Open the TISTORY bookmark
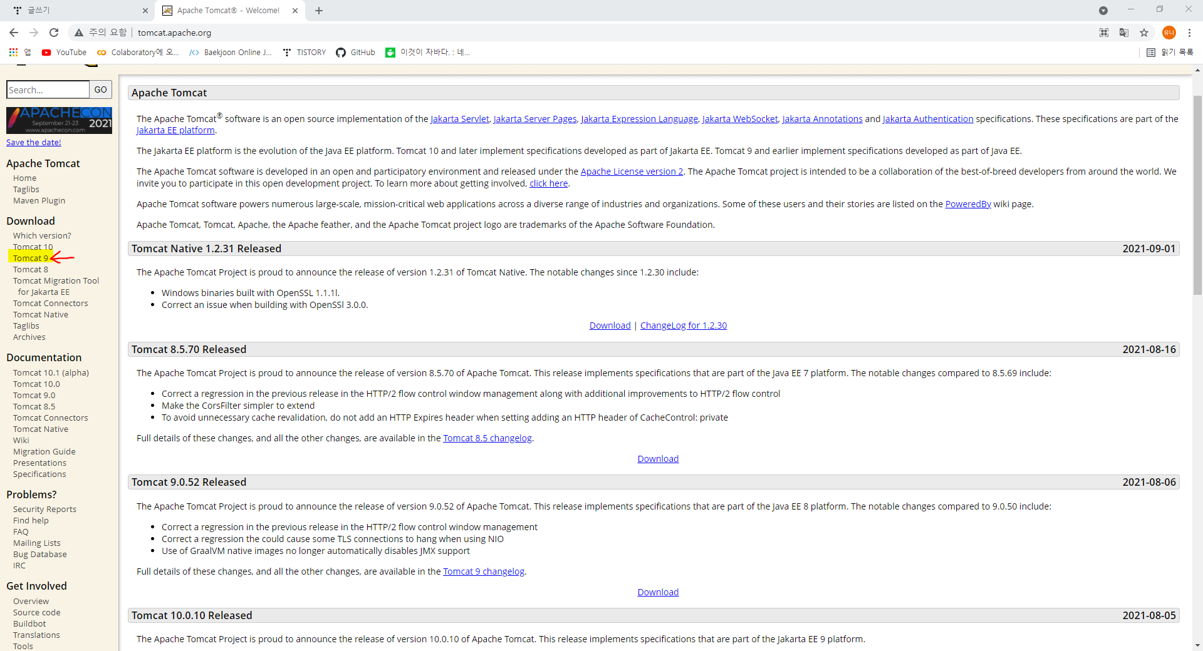The image size is (1203, 651). click(x=304, y=53)
